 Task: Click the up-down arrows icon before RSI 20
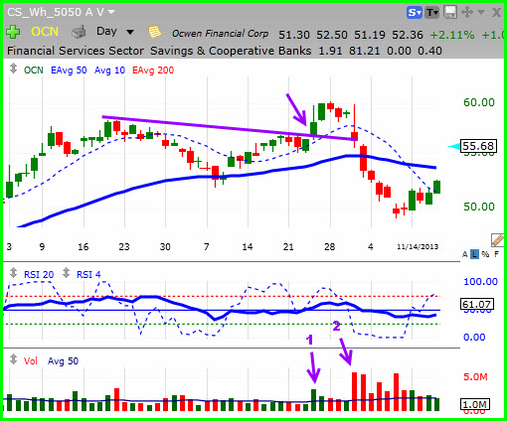(x=13, y=273)
